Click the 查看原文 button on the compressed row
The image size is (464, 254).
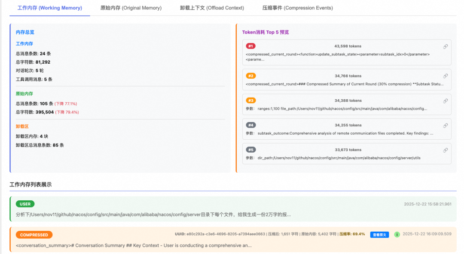[x=379, y=235]
